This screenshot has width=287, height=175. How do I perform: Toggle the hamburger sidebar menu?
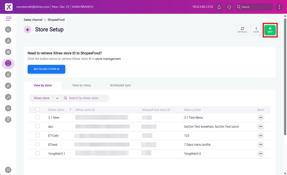click(x=9, y=19)
